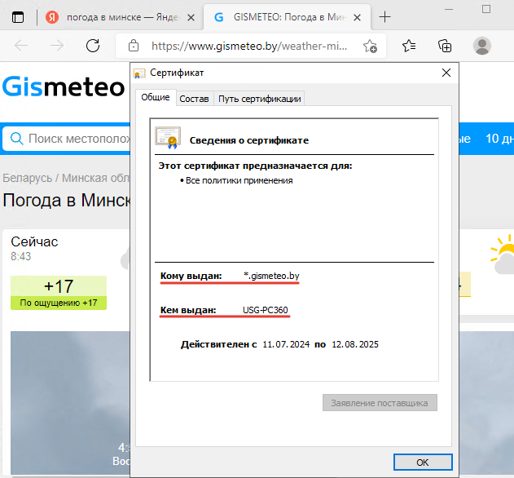
Task: Click the Gismeteo logo
Action: [64, 87]
